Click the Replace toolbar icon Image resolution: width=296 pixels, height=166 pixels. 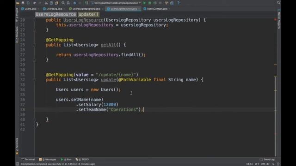[68, 3]
